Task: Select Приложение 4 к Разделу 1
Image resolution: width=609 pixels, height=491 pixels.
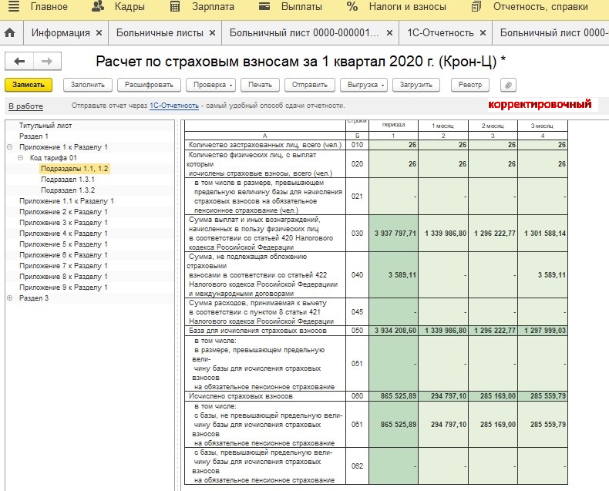Action: click(x=63, y=234)
